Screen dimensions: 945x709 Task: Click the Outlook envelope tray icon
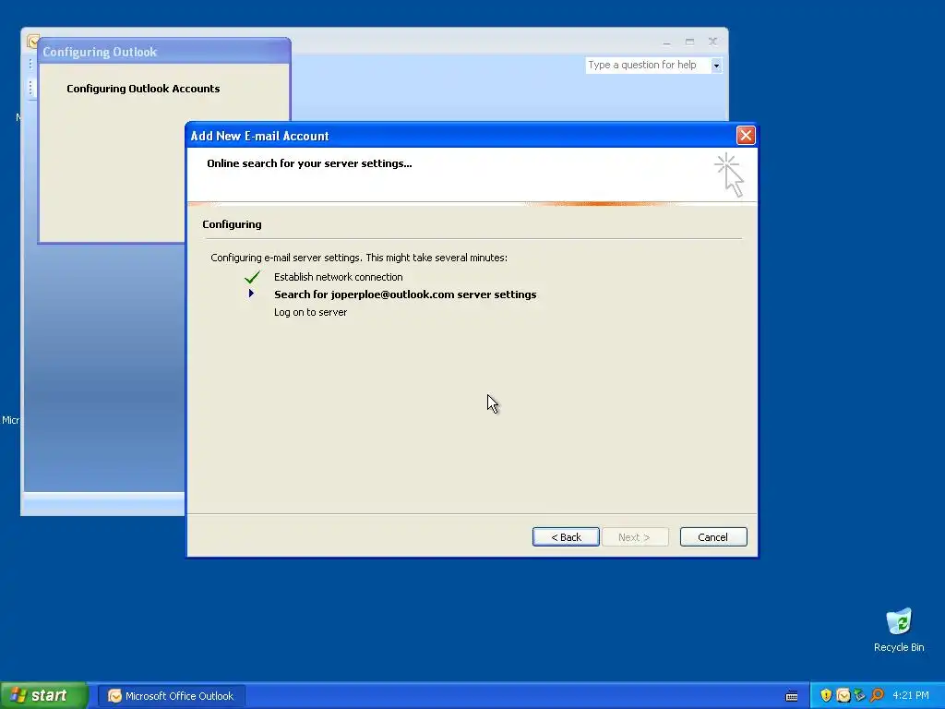[843, 695]
